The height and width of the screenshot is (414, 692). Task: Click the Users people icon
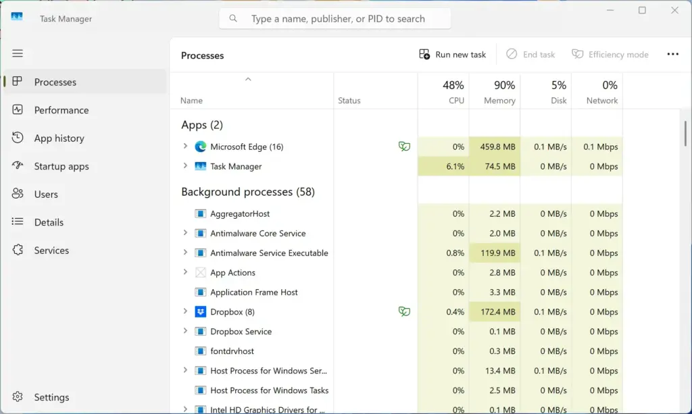17,194
